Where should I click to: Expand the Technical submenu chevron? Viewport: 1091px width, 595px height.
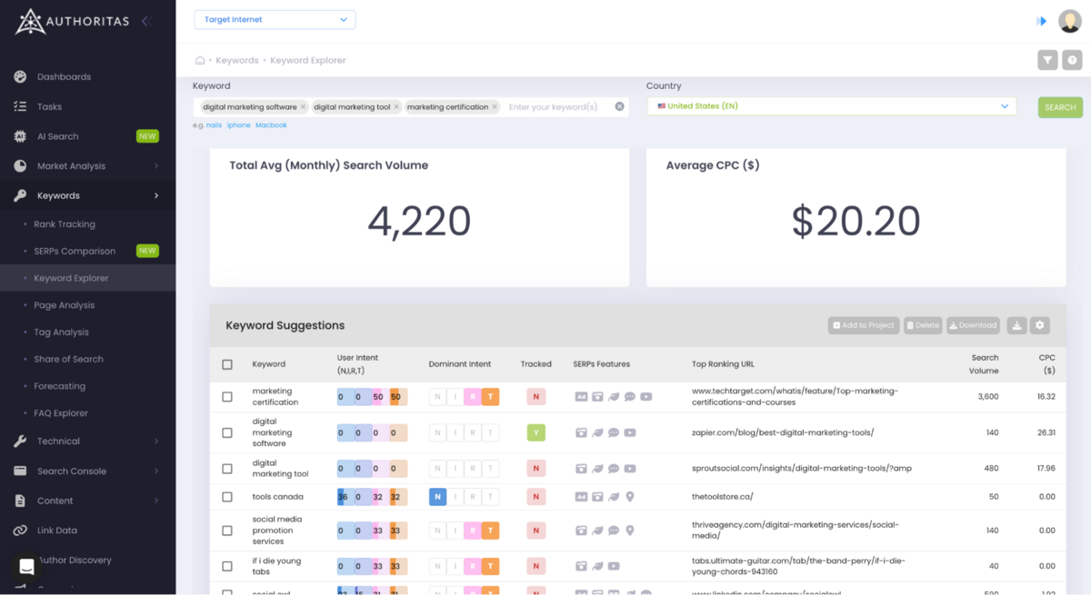[156, 441]
